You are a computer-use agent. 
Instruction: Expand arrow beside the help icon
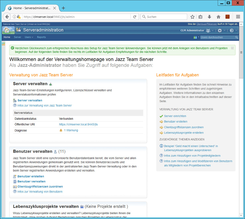tap(236, 30)
